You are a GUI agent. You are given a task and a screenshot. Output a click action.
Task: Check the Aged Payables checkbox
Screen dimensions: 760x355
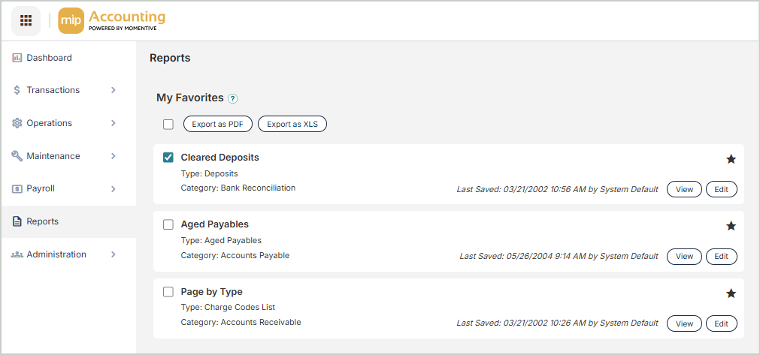tap(168, 224)
